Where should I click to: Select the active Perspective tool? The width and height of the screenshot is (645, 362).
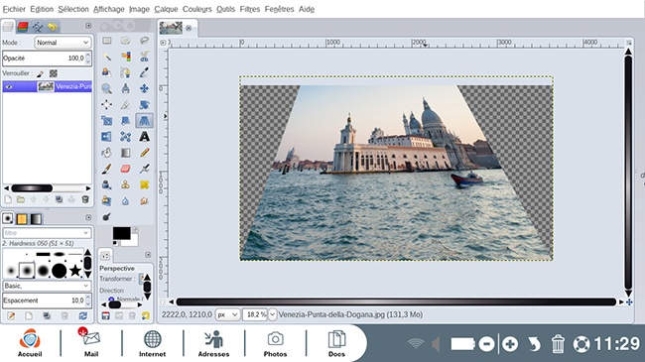point(145,121)
